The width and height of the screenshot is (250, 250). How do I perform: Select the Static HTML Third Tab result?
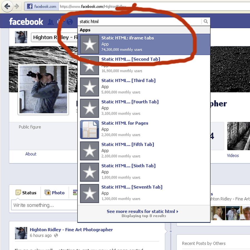click(144, 87)
